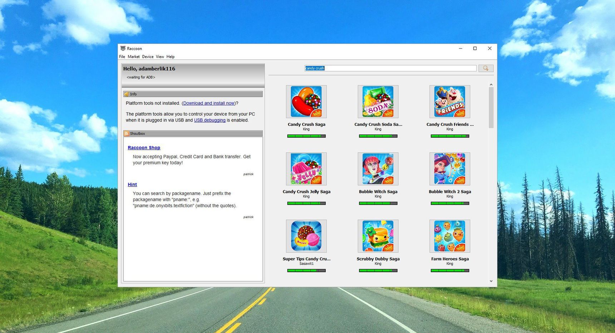Open the Candy Crush Soda Saga icon
This screenshot has width=615, height=333.
(378, 101)
